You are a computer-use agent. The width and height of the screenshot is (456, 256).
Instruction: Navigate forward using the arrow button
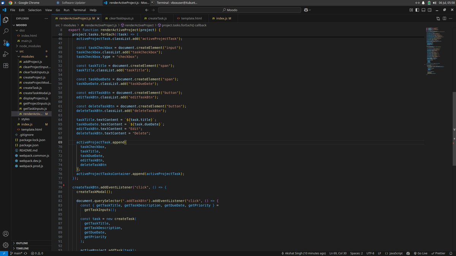(x=153, y=10)
